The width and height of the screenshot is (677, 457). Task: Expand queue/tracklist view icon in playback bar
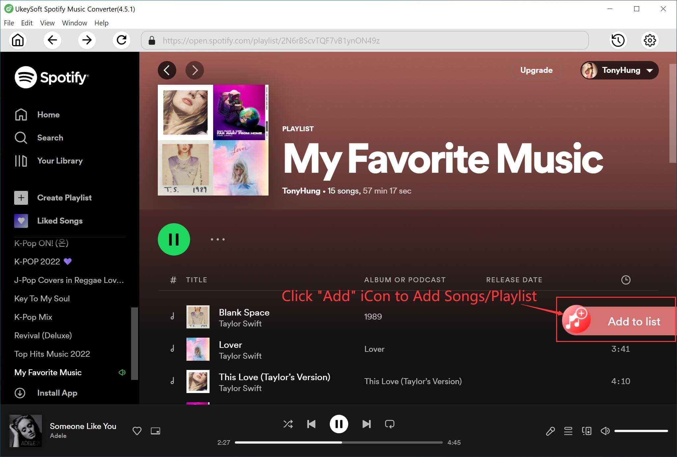pos(568,431)
